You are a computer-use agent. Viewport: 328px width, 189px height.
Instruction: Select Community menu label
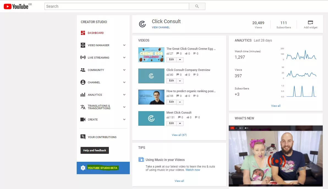[x=96, y=70]
